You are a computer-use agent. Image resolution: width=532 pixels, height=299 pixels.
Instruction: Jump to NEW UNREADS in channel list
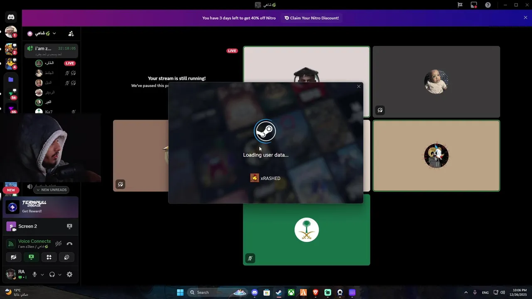coord(51,190)
